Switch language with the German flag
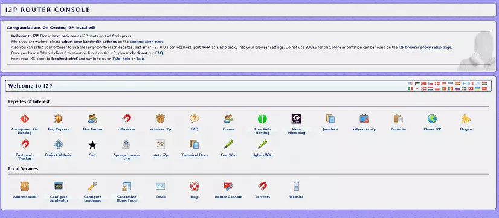This screenshot has height=218, width=499. pos(444,83)
